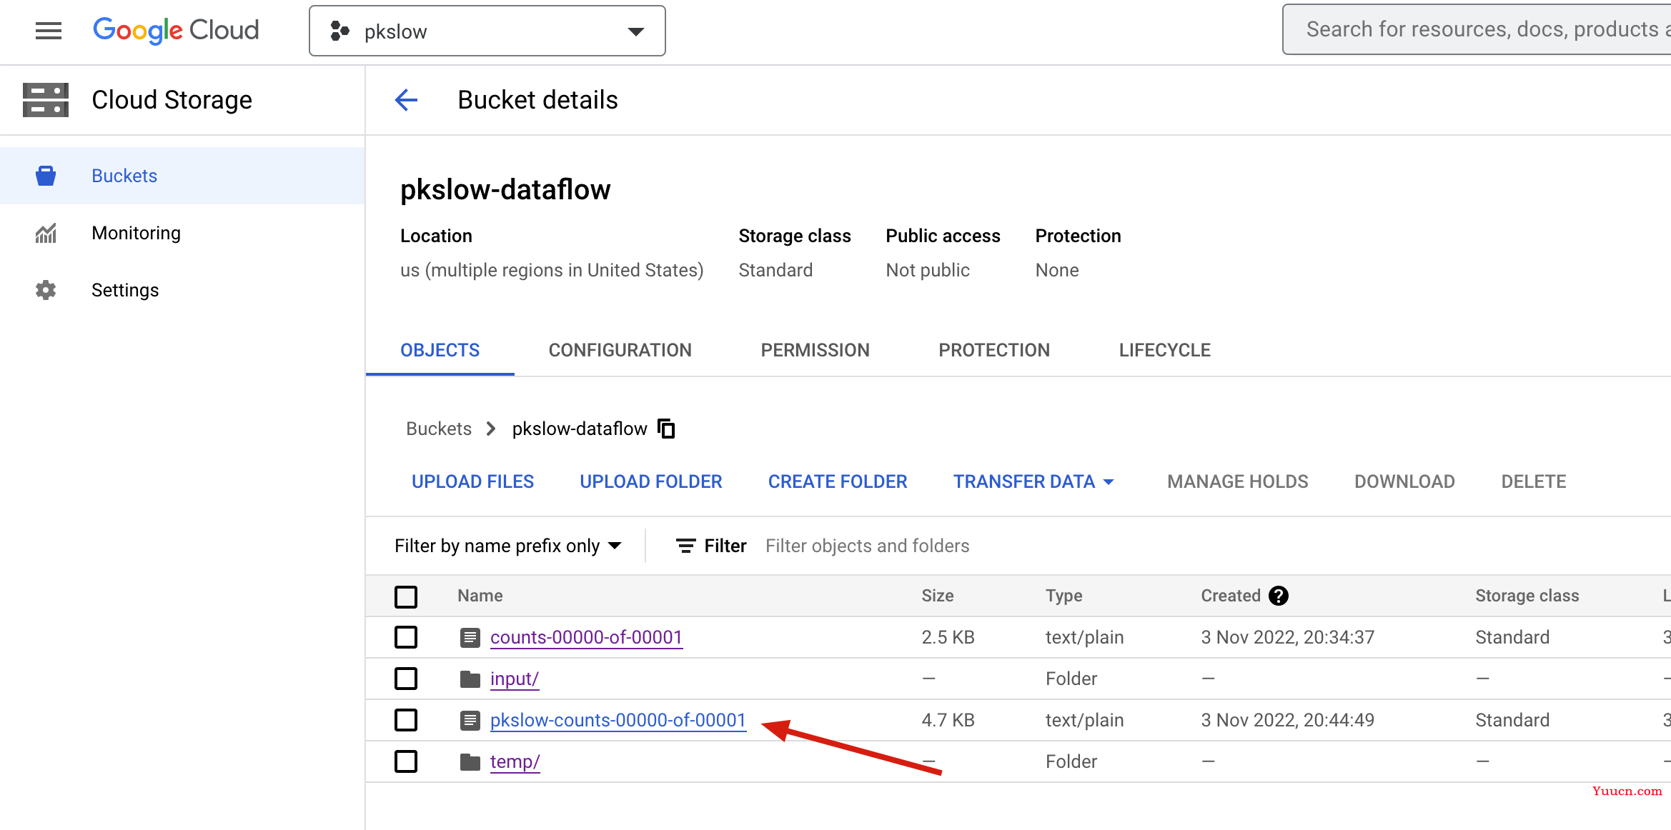Click the project selector hexagon icon
The width and height of the screenshot is (1671, 830).
(339, 31)
